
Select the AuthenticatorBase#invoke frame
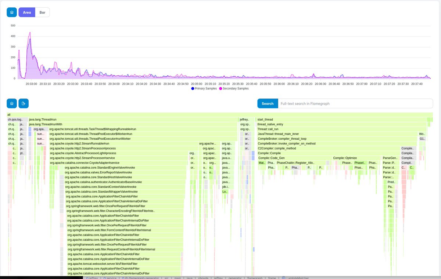tap(125, 182)
